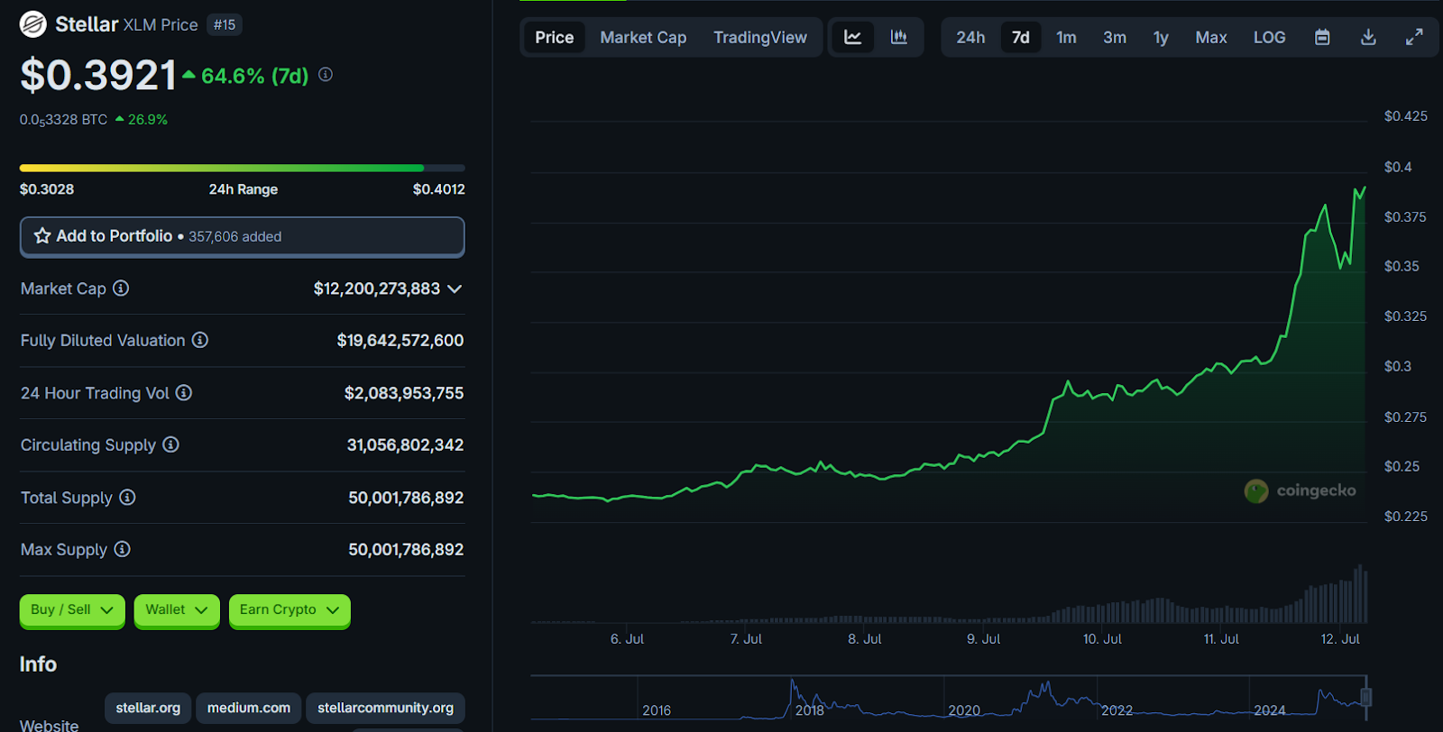The width and height of the screenshot is (1443, 732).
Task: Switch to the Price tab
Action: tap(554, 37)
